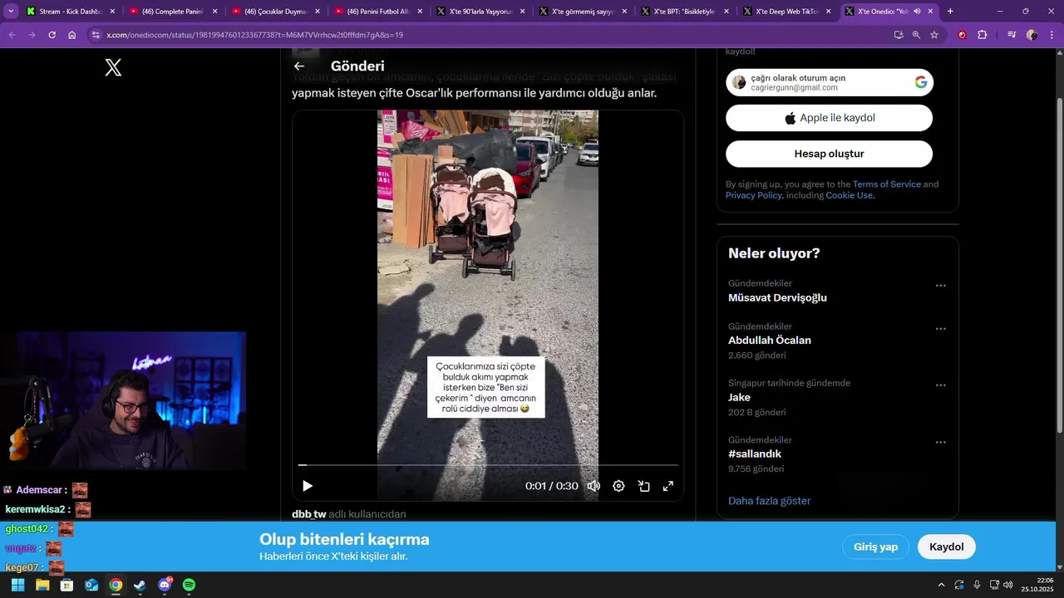
Task: Open the Extensions puzzle menu
Action: click(983, 35)
